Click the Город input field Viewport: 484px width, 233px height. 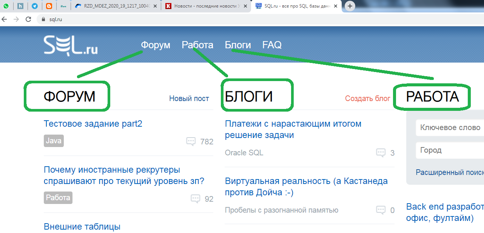[449, 150]
